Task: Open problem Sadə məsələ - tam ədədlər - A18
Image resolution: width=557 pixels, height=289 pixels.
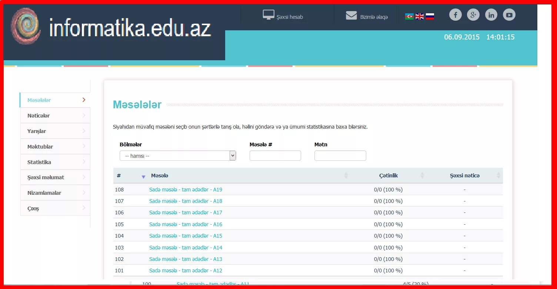Action: 186,201
